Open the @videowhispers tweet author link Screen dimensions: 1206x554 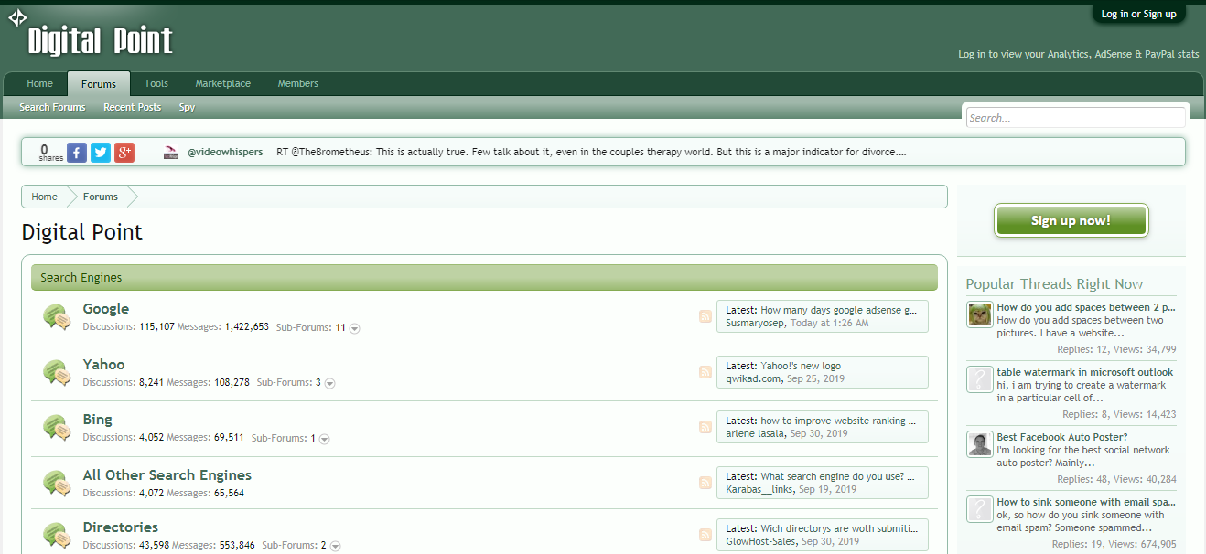223,152
